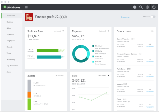The height and width of the screenshot is (112, 159).
Task: Click $170 overdue amount
Action: [35, 94]
